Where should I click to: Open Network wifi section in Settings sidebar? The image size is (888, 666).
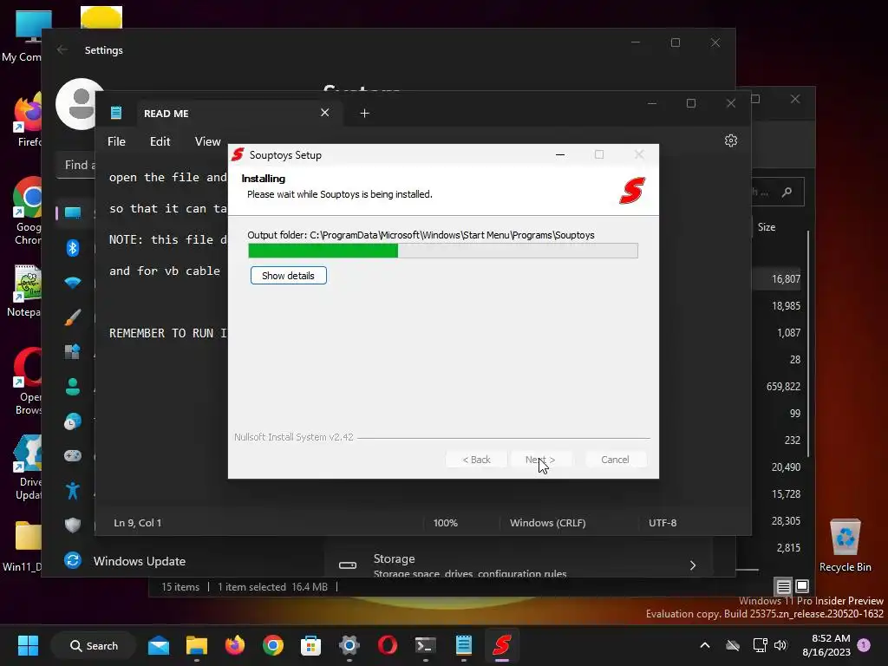tap(73, 283)
